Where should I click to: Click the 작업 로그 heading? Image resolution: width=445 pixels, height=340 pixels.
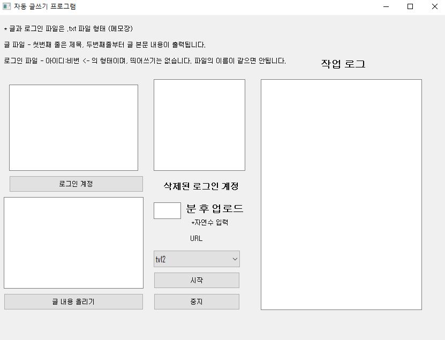(x=343, y=64)
